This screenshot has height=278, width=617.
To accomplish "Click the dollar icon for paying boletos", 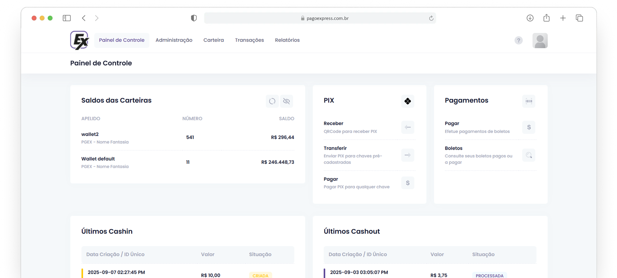I will click(x=529, y=127).
